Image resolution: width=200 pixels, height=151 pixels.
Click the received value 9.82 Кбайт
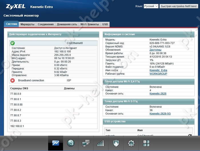tap(61, 72)
